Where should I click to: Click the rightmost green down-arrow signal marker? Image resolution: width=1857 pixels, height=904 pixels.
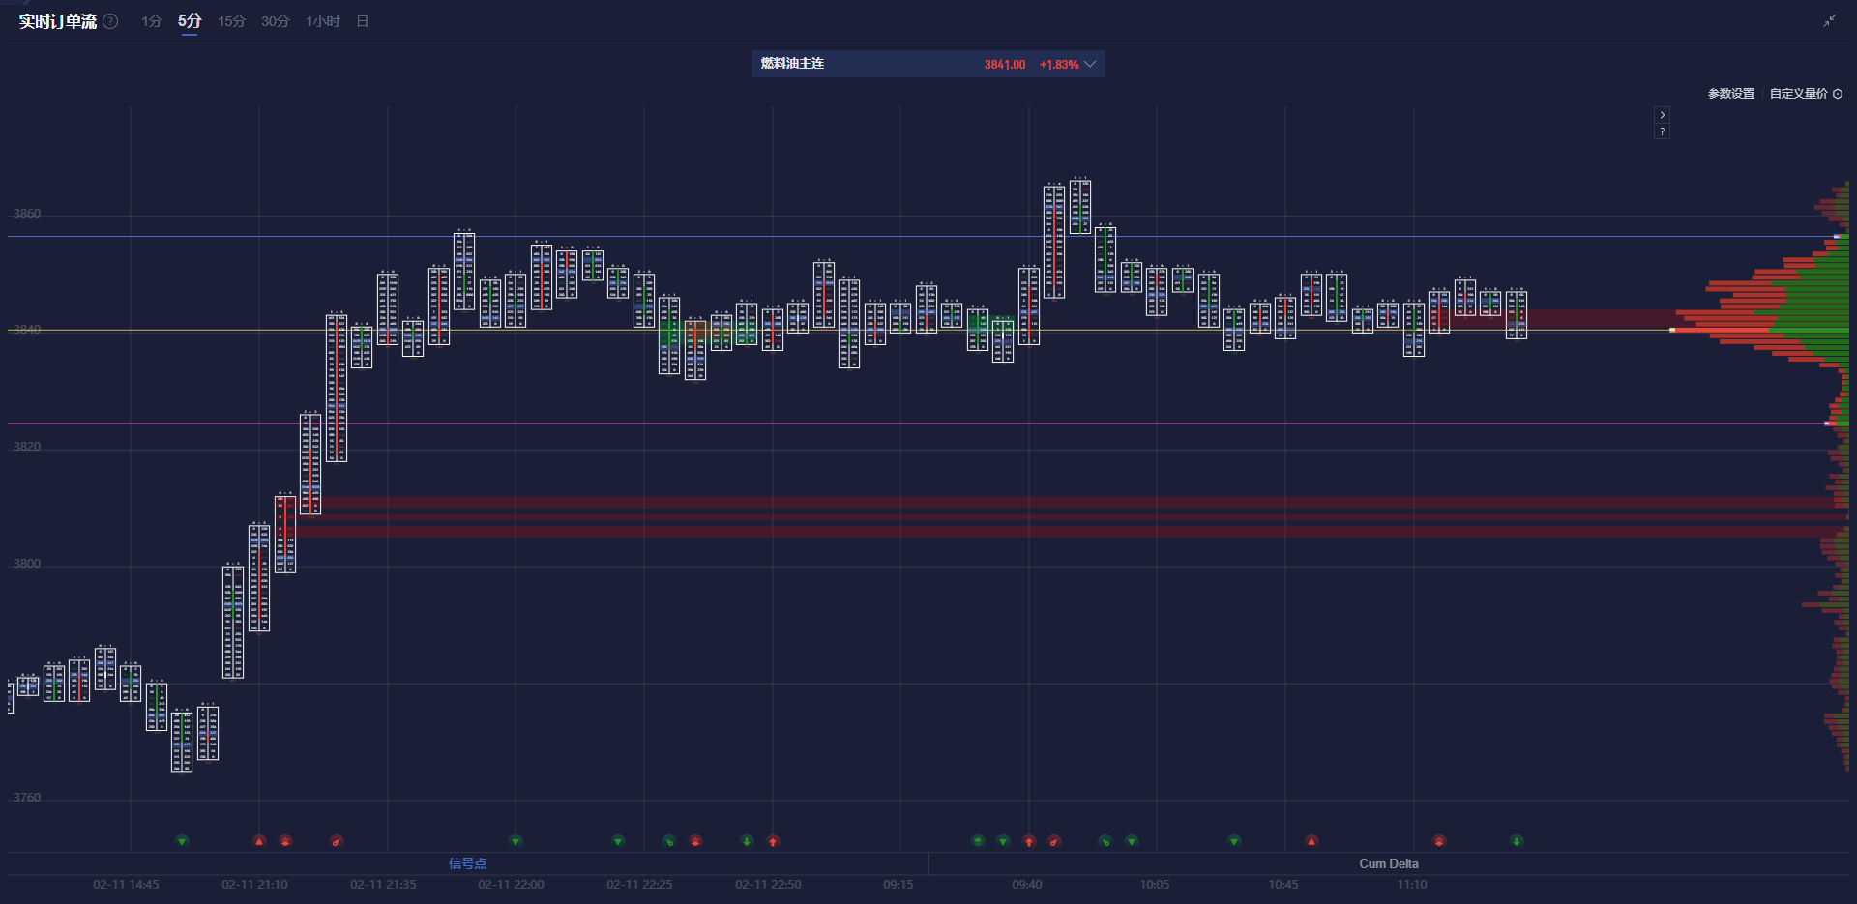(x=1517, y=841)
